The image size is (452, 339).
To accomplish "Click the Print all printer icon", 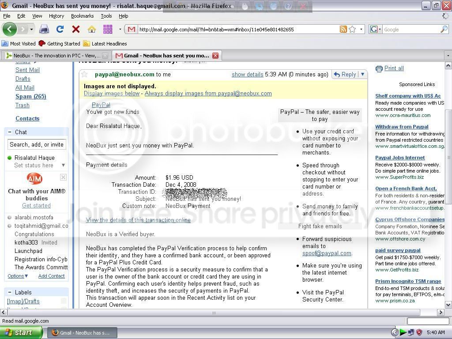I will [x=379, y=68].
